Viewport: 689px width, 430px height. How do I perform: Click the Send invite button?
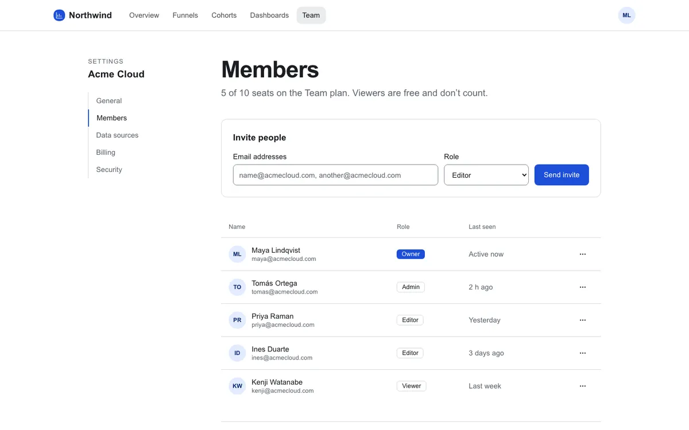pos(562,175)
